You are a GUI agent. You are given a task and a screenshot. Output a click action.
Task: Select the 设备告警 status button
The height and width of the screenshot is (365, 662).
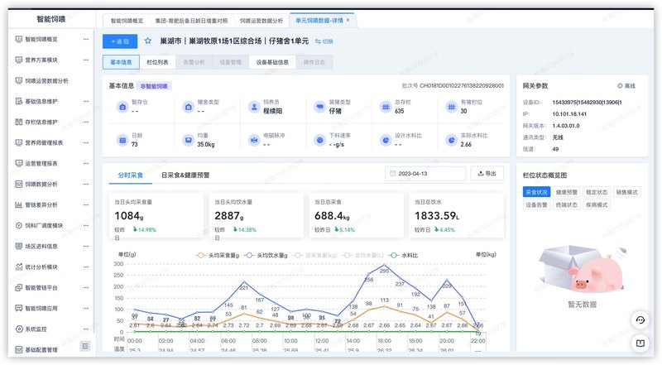(536, 205)
